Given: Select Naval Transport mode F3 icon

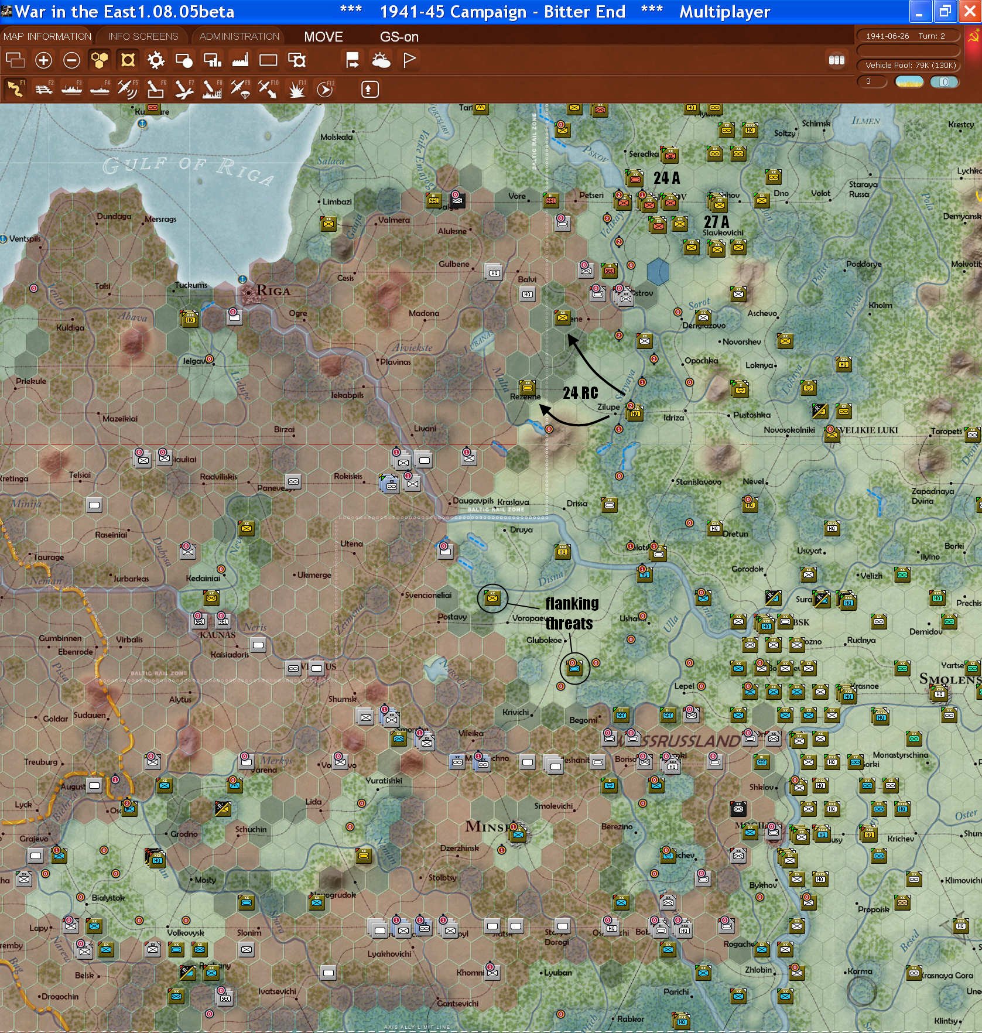Looking at the screenshot, I should [x=71, y=89].
